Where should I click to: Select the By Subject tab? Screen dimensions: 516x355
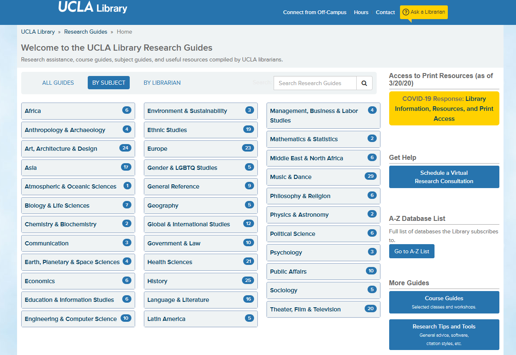[109, 83]
